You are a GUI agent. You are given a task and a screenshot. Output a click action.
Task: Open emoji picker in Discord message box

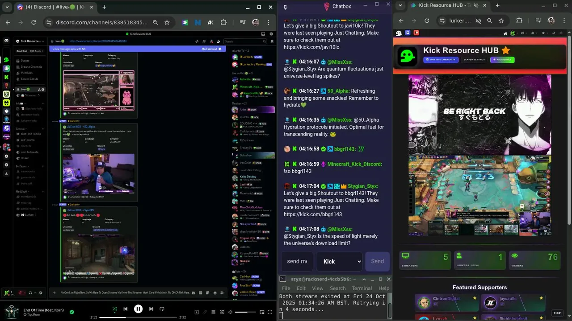pyautogui.click(x=215, y=293)
